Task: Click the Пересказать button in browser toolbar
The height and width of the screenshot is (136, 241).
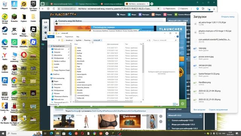Action: [169, 9]
